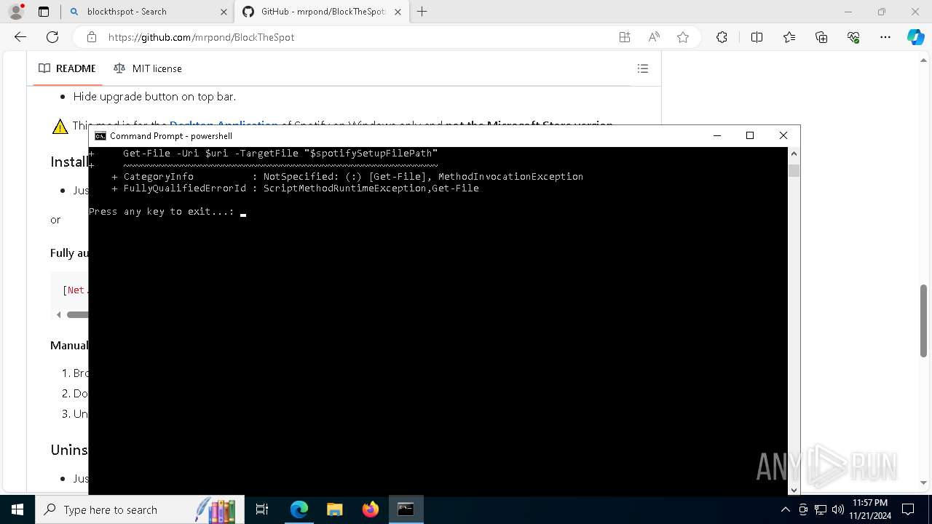Open app available icon in address bar
The height and width of the screenshot is (524, 932).
click(625, 37)
